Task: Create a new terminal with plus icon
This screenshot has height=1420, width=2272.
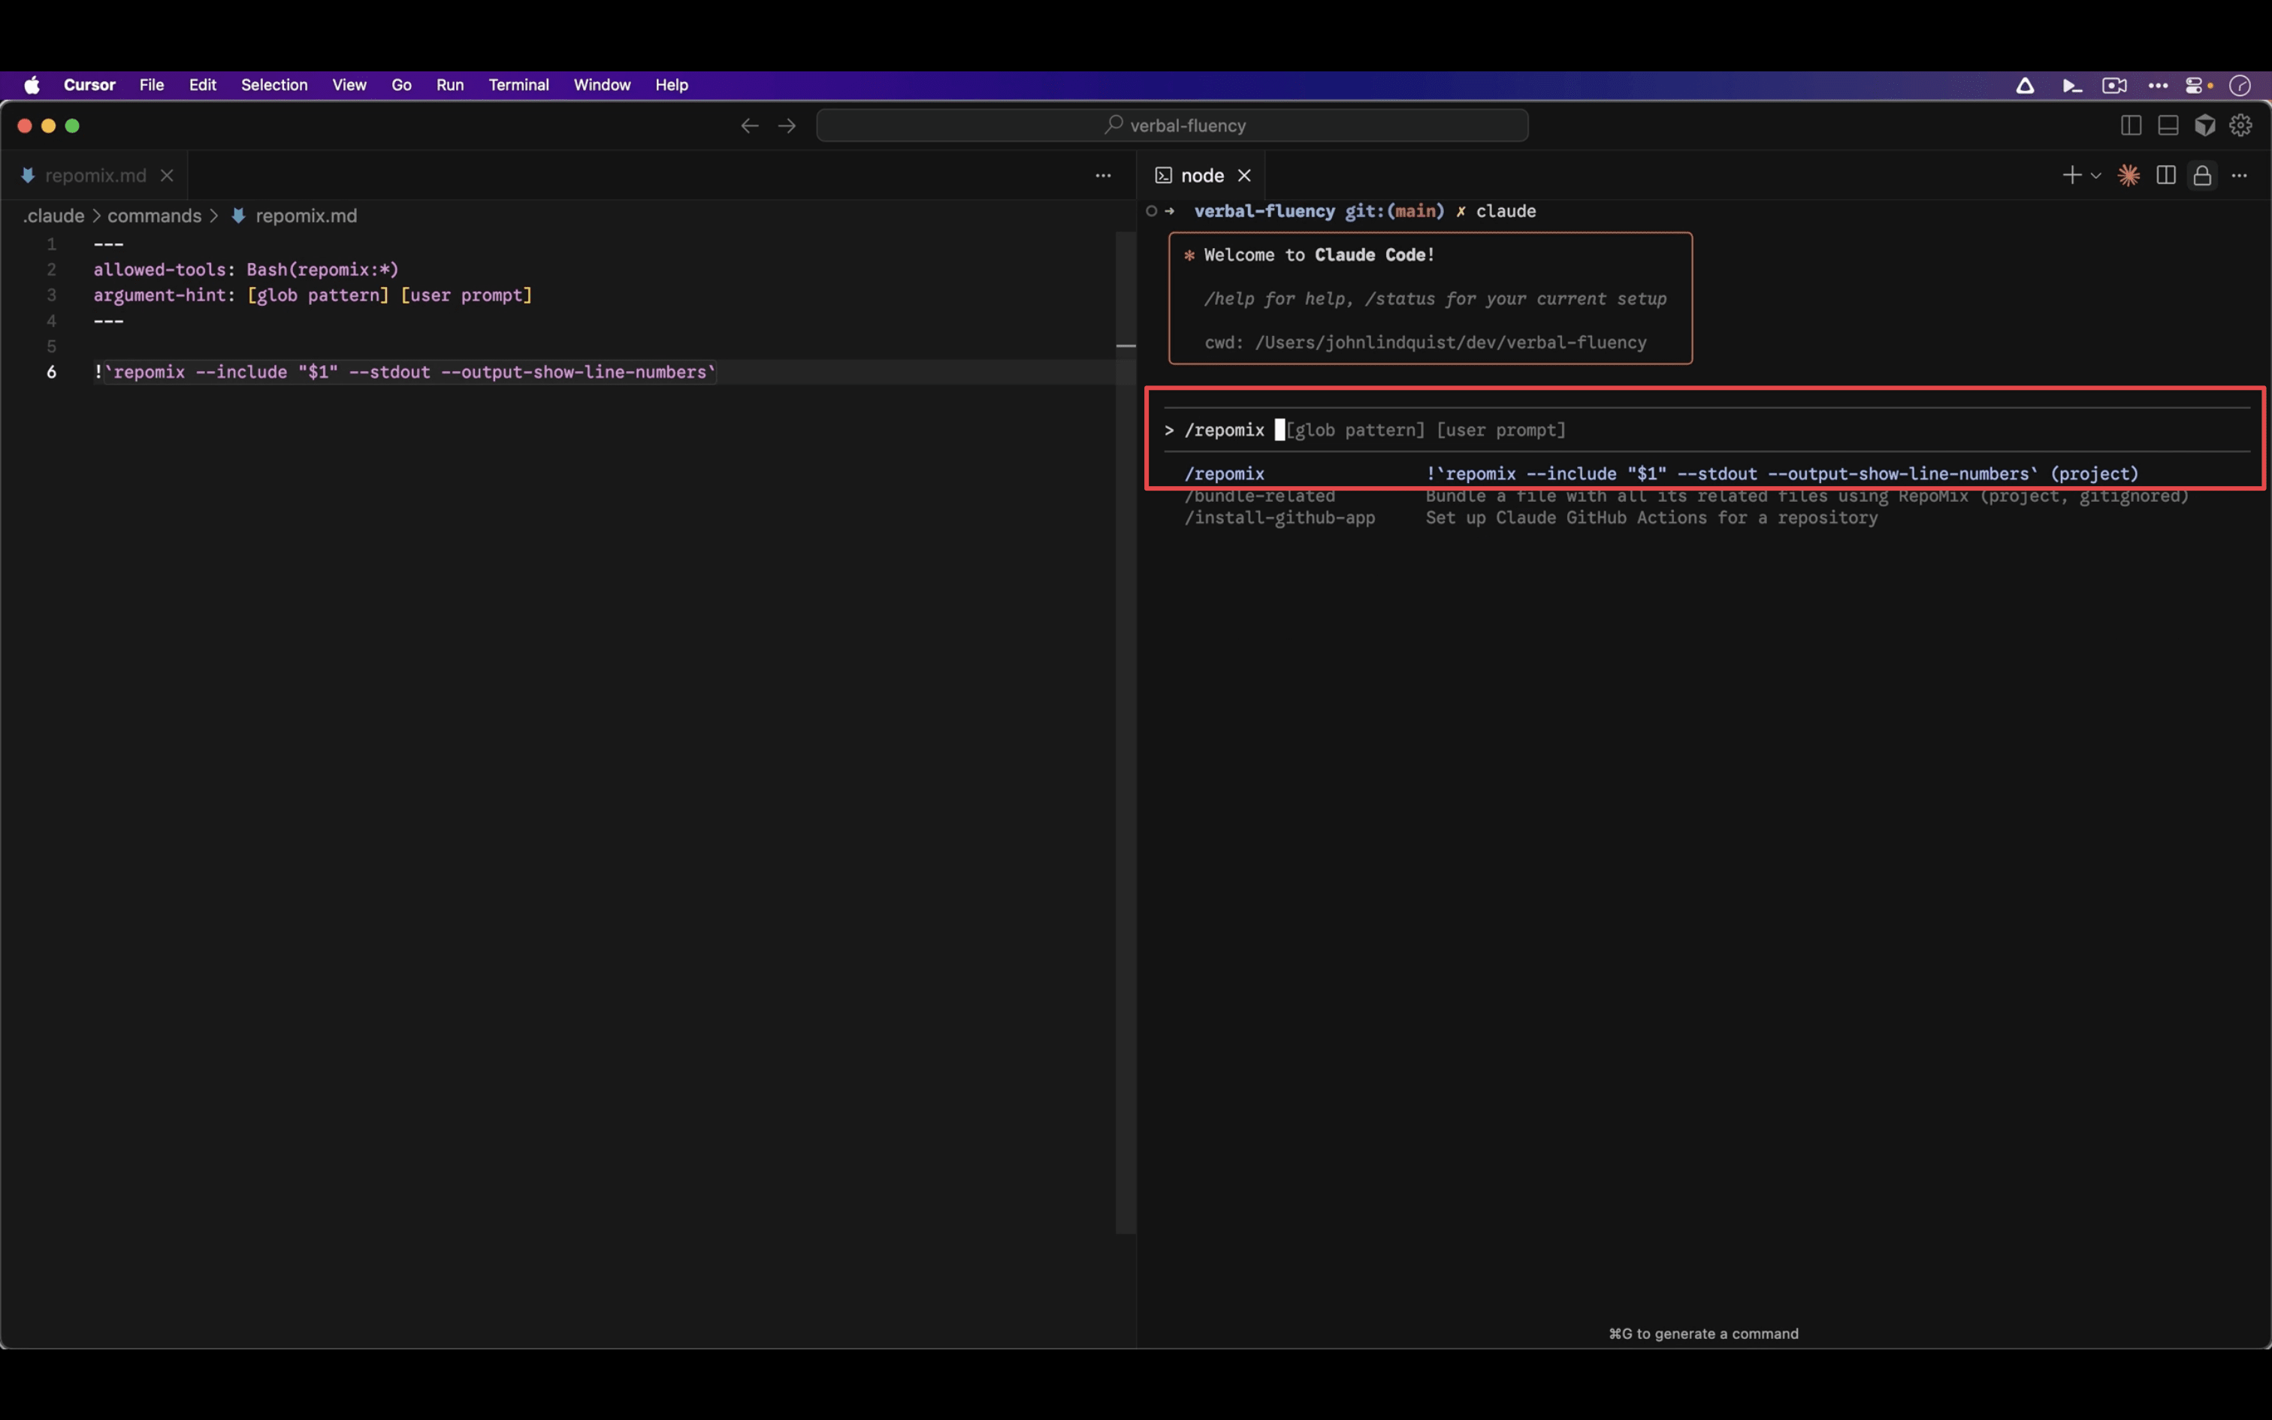Action: pyautogui.click(x=2072, y=176)
